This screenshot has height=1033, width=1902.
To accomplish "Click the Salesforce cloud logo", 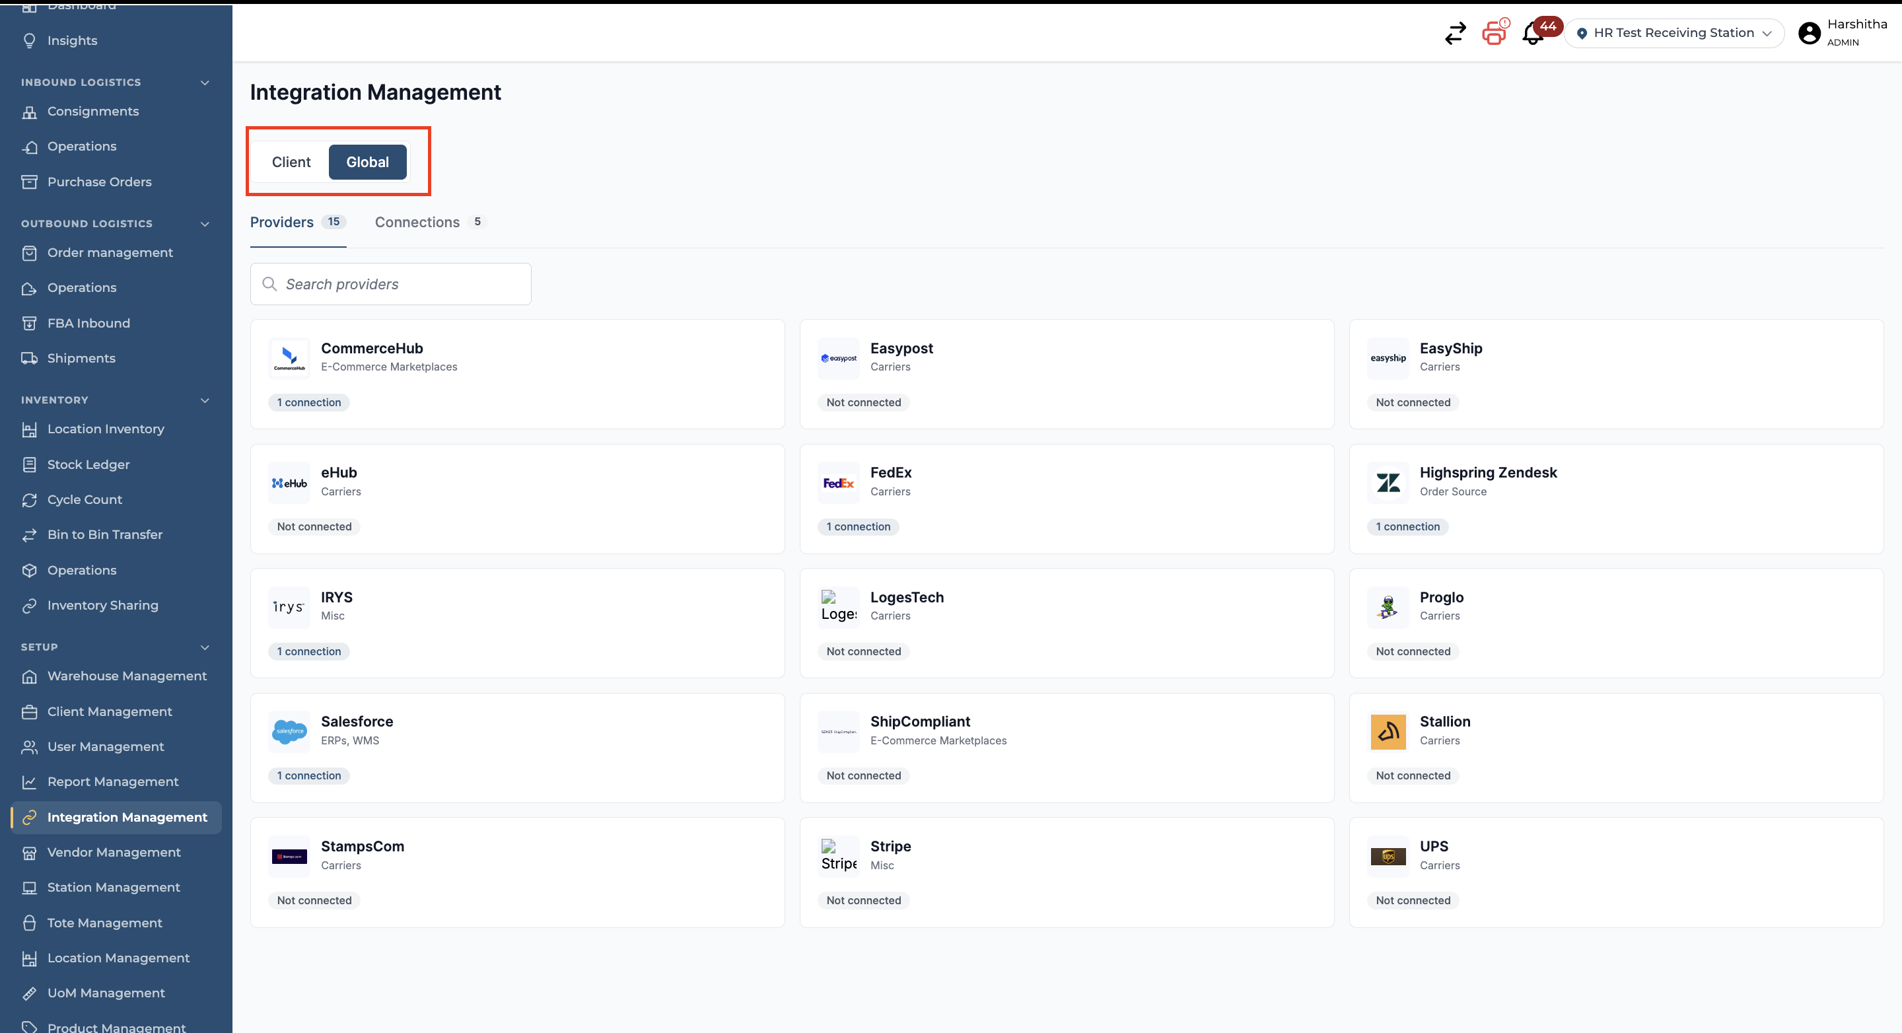I will (x=289, y=732).
